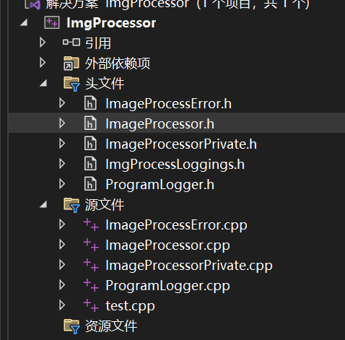345x340 pixels.
Task: Expand the ImageProcessorPrivate.cpp node arrow
Action: click(62, 265)
